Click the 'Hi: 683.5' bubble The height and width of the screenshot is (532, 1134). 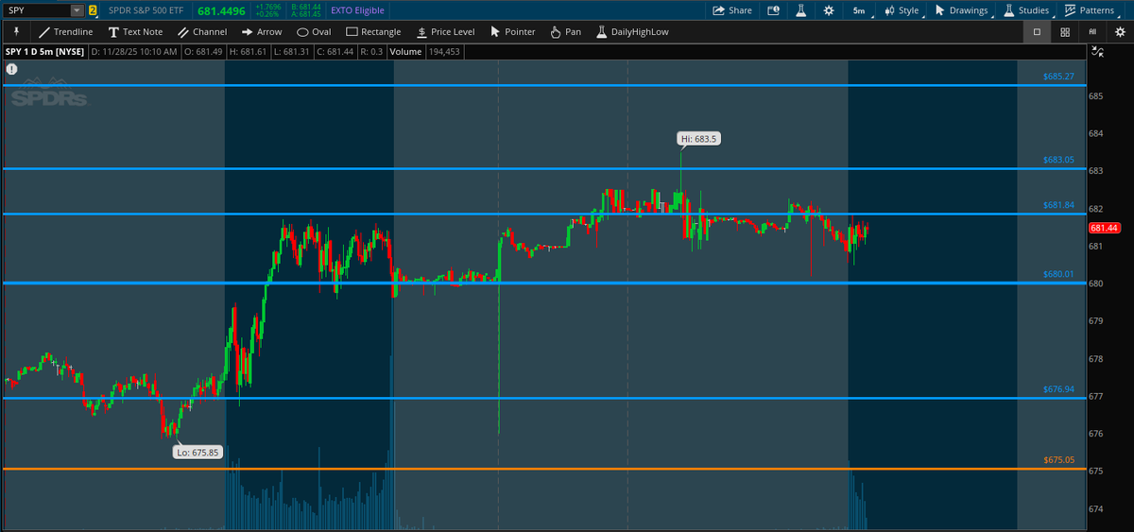(700, 139)
